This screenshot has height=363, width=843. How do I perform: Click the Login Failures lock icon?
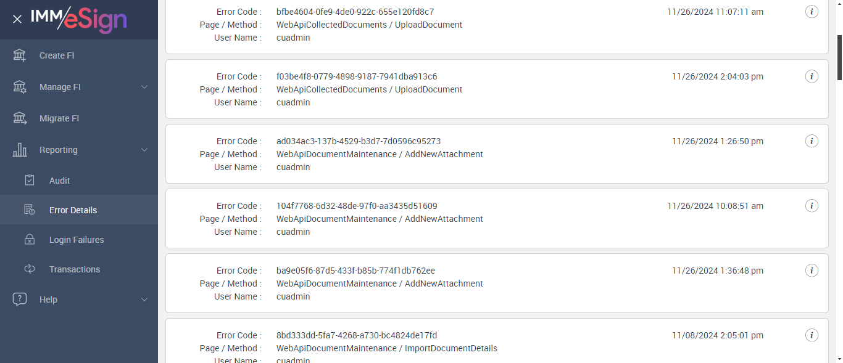(x=29, y=240)
